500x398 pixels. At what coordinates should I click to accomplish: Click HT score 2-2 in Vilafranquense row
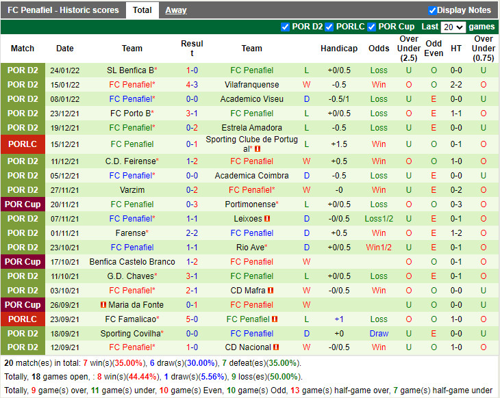pyautogui.click(x=456, y=85)
